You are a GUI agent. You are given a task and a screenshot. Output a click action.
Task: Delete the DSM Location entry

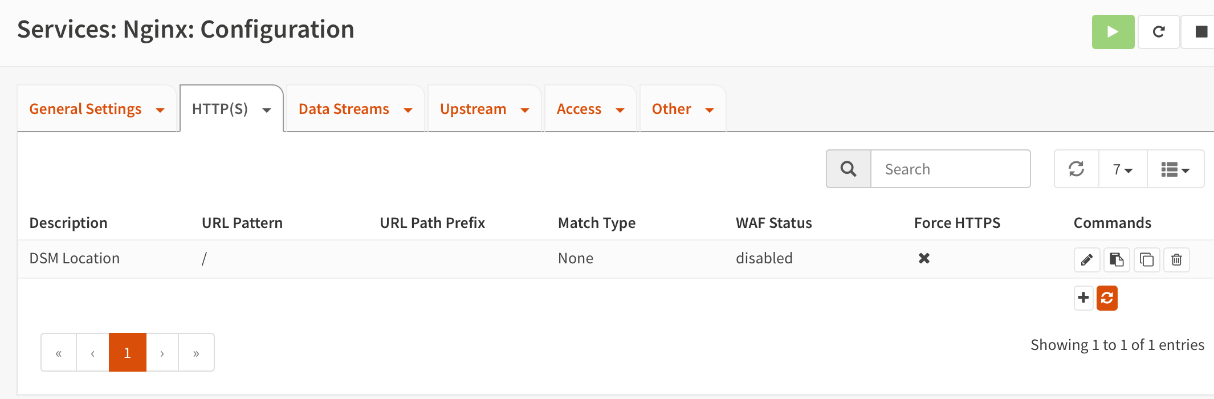1176,260
